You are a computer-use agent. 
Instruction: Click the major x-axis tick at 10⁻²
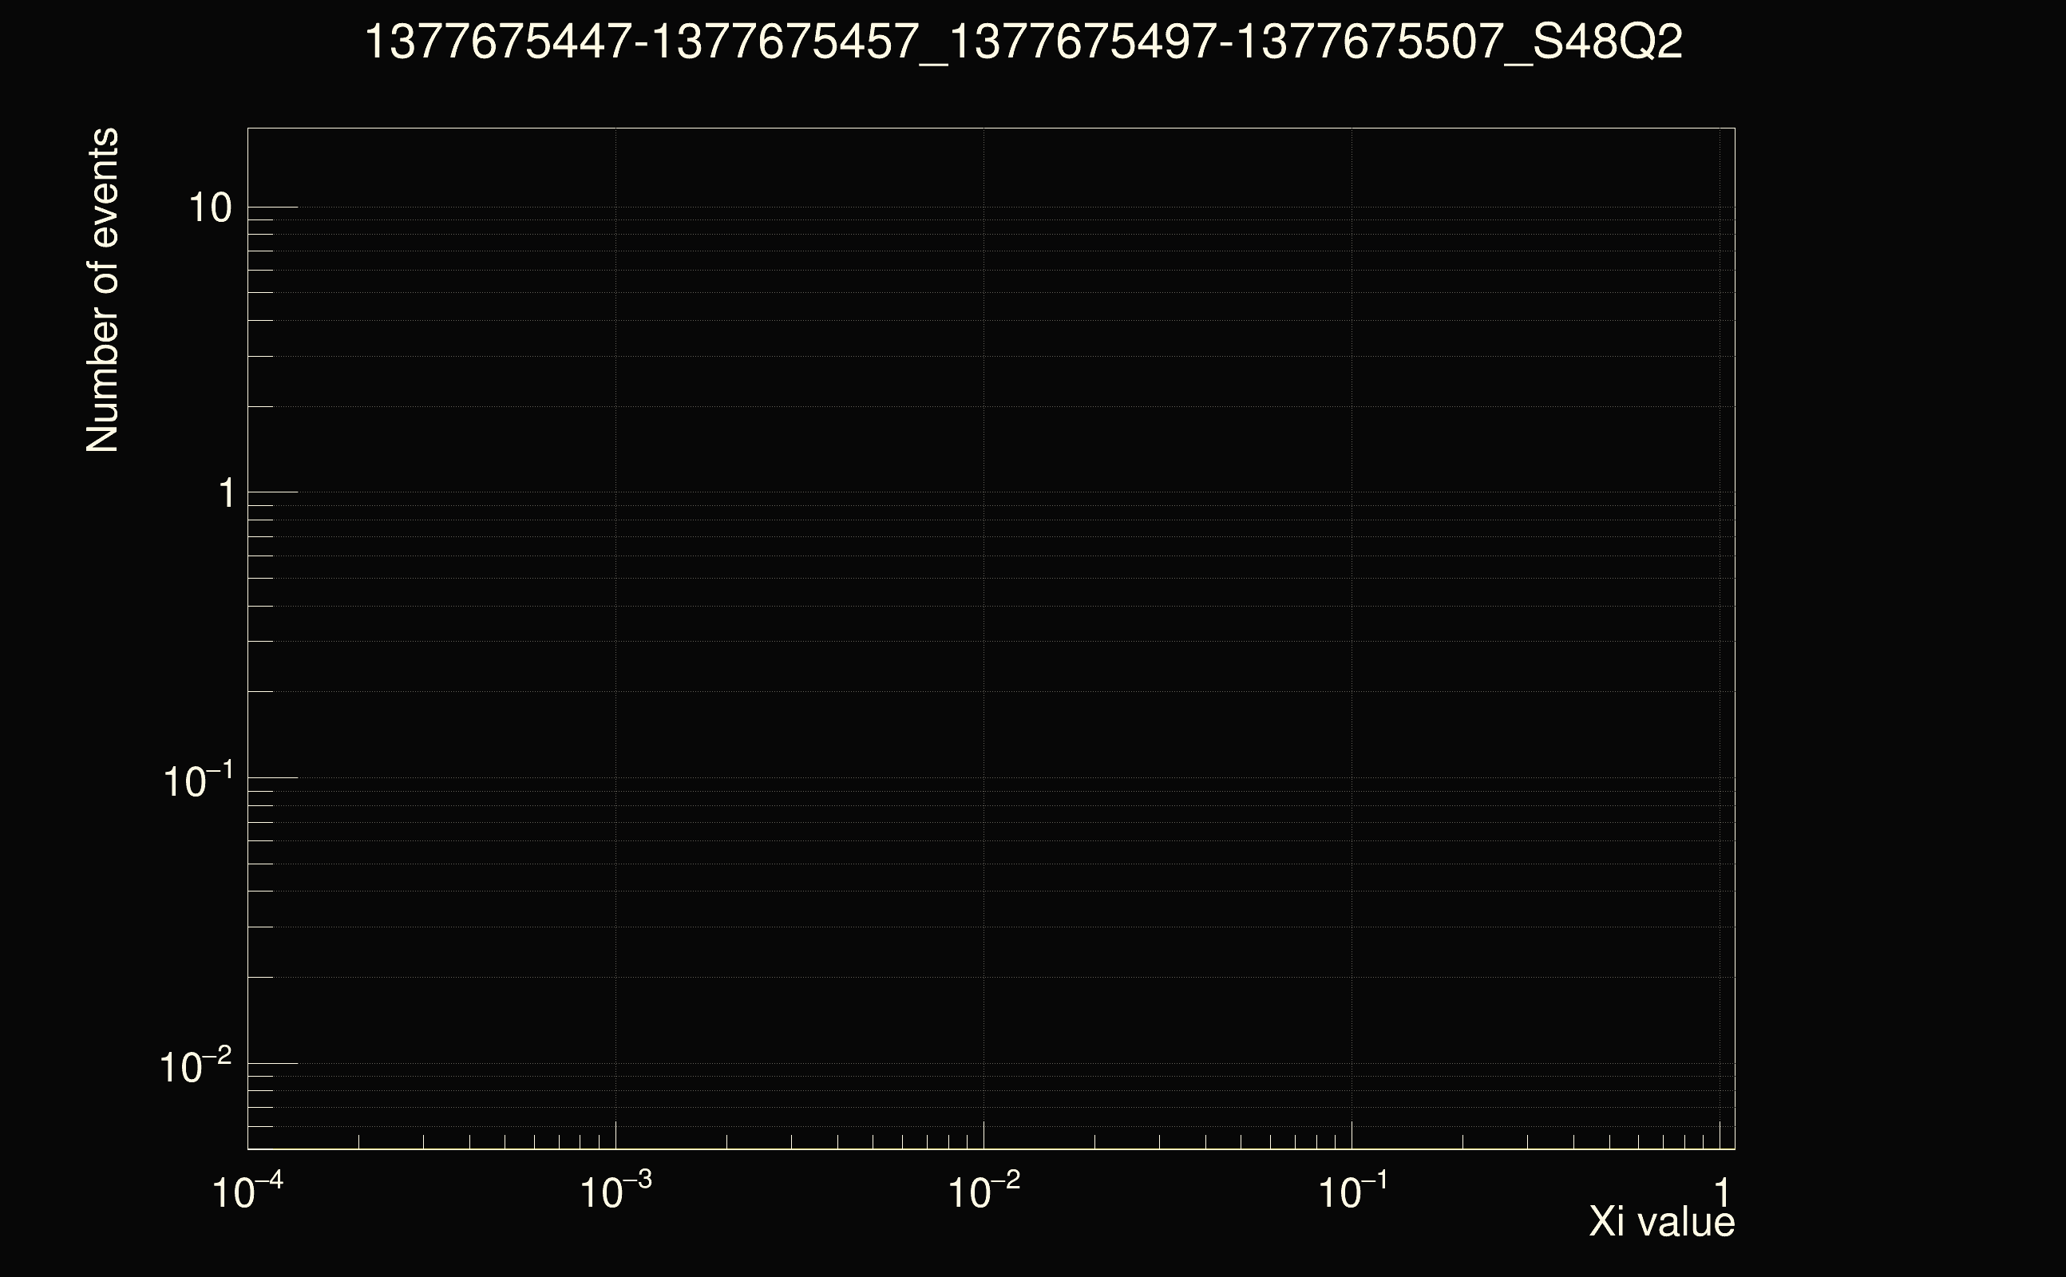click(984, 1135)
